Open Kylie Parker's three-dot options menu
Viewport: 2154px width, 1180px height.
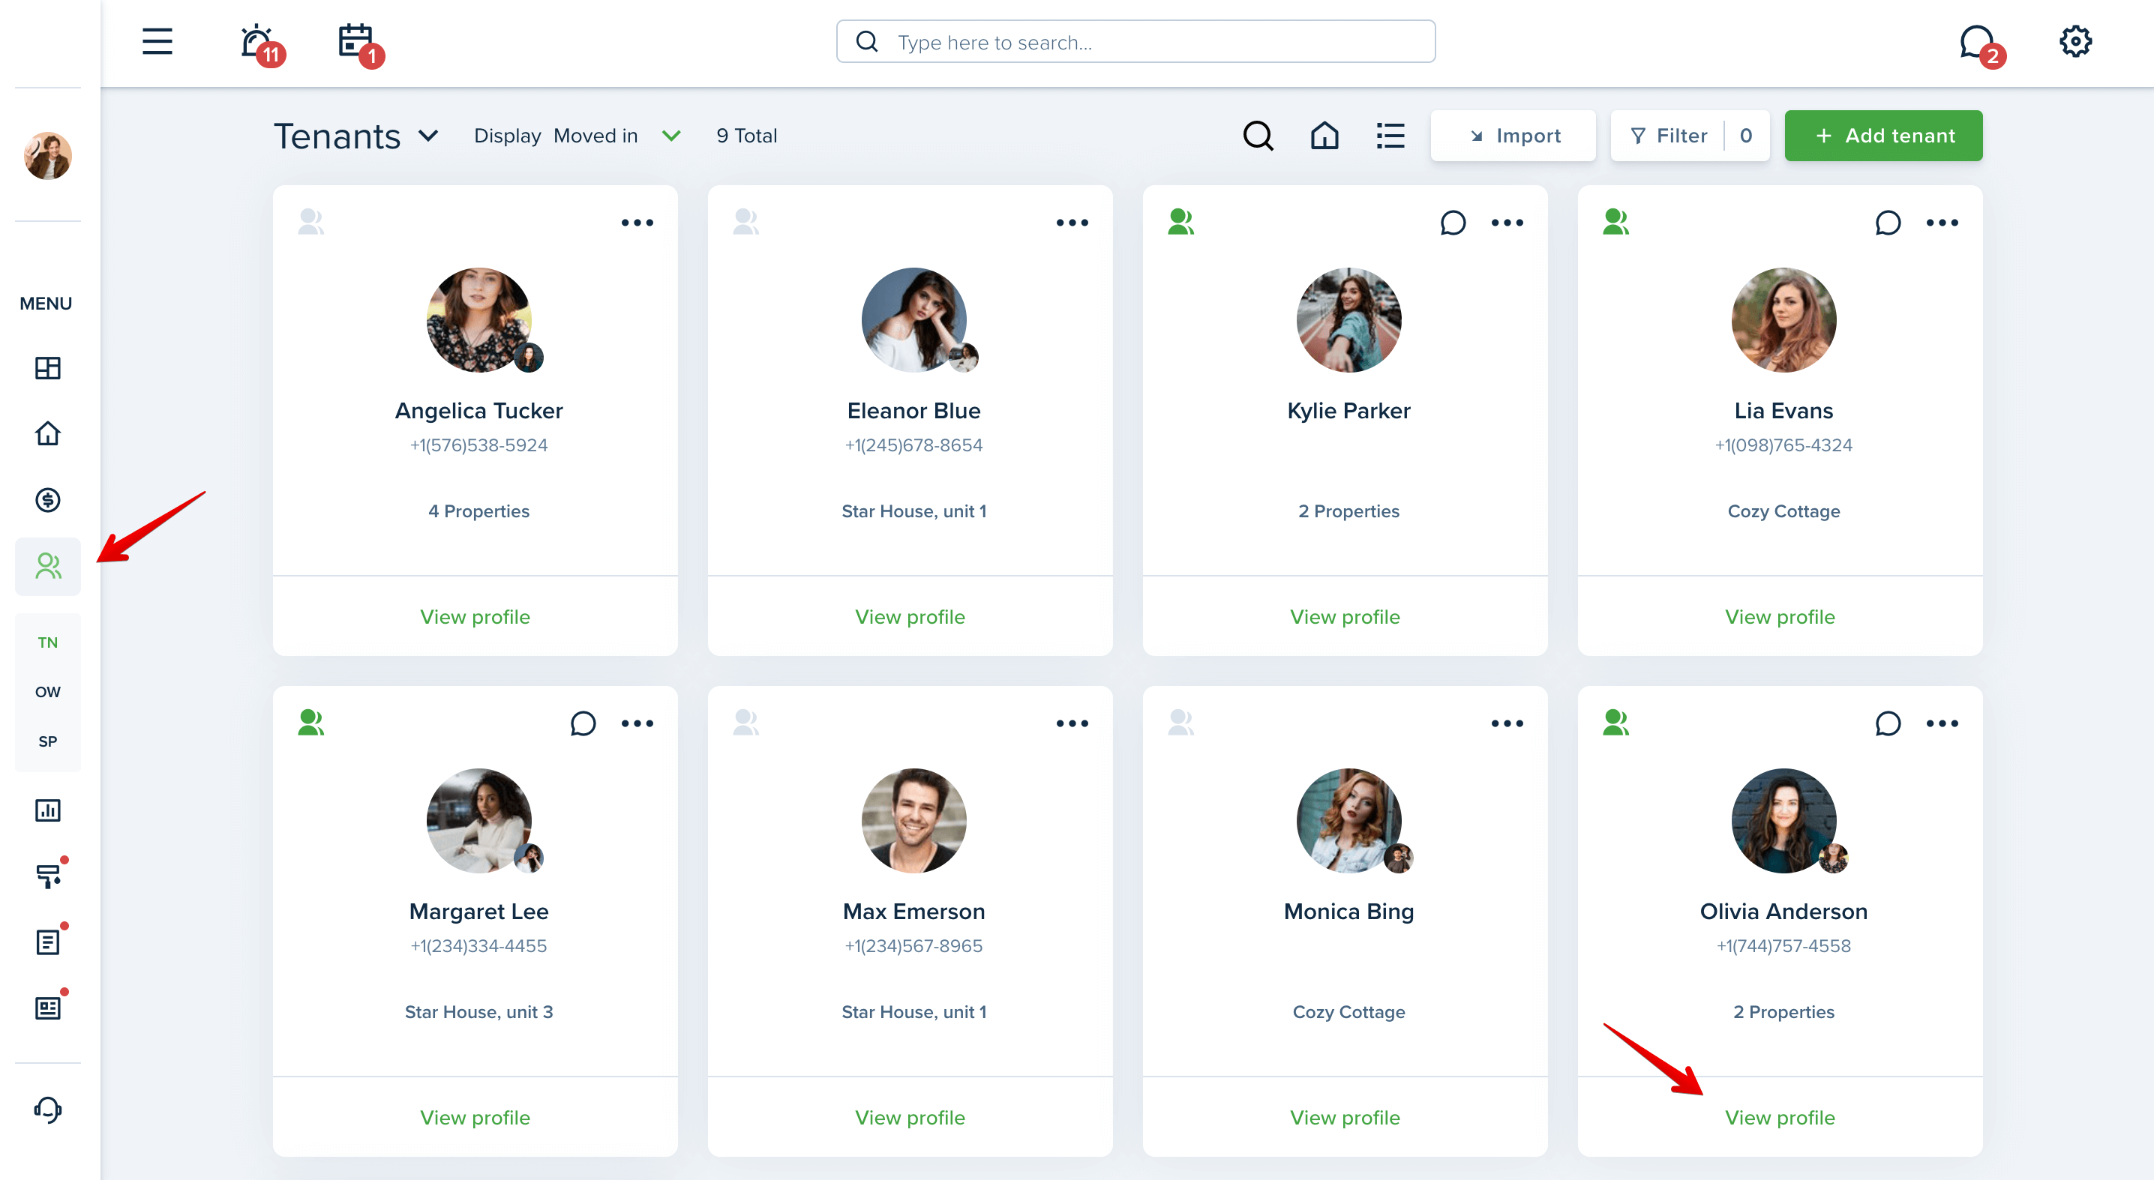coord(1507,223)
